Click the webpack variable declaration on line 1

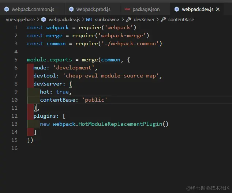tap(57, 28)
